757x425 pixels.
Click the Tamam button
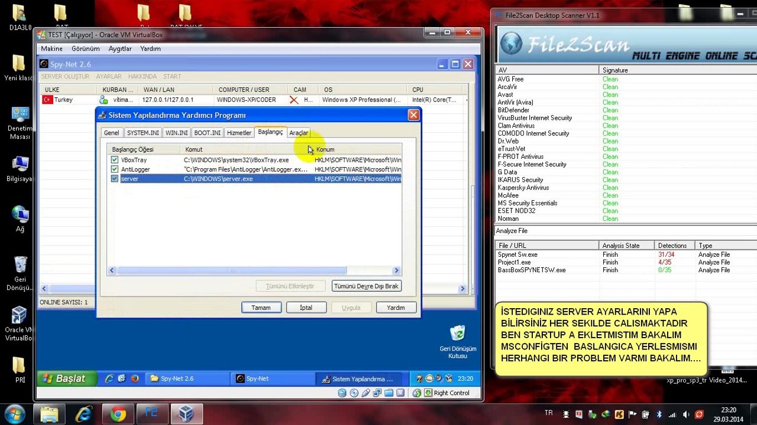click(261, 308)
